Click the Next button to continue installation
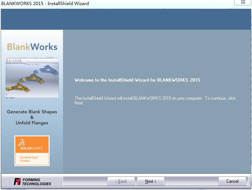This screenshot has width=252, height=190. 151,181
